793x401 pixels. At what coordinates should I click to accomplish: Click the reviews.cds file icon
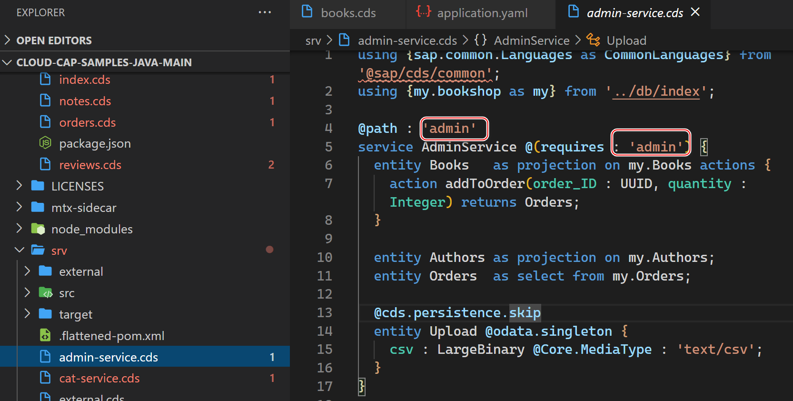pos(45,164)
